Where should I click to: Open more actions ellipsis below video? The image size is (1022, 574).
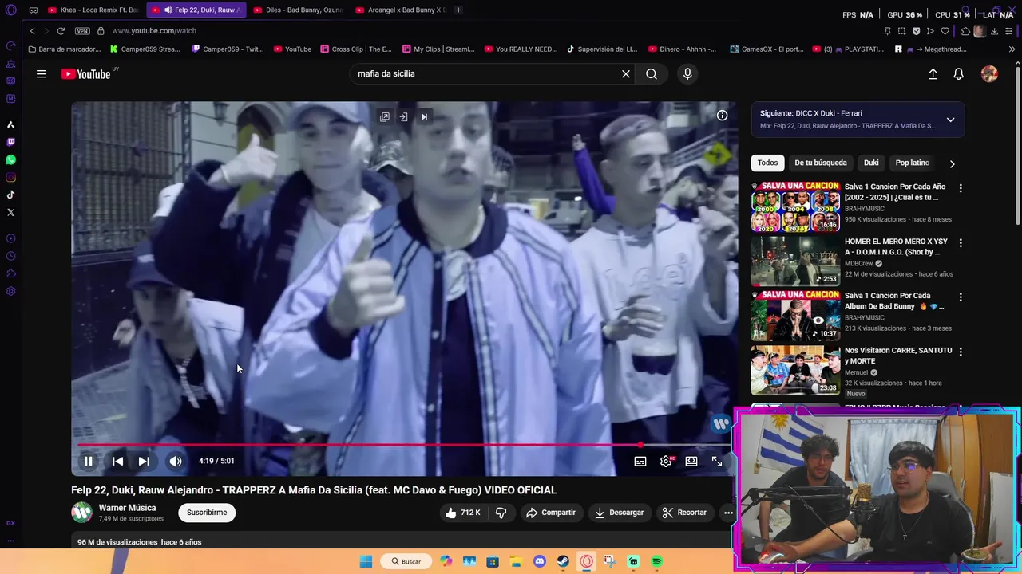728,513
